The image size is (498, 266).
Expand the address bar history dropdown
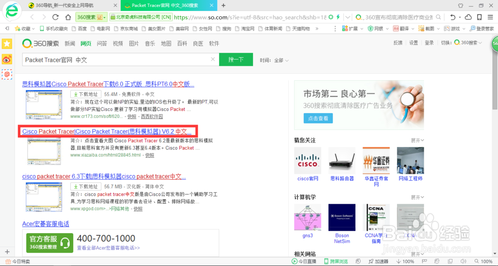pyautogui.click(x=348, y=17)
